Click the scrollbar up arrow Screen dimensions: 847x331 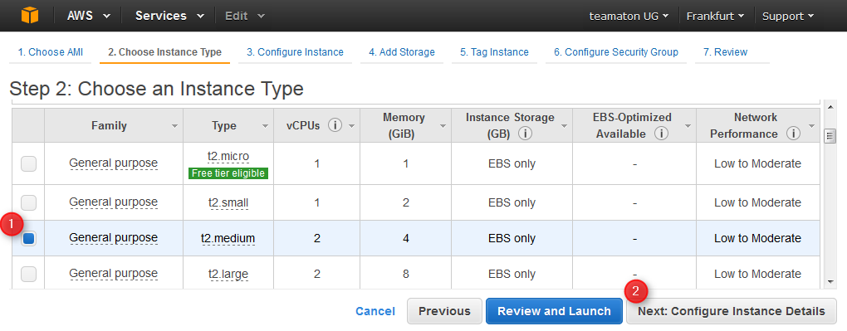[830, 106]
